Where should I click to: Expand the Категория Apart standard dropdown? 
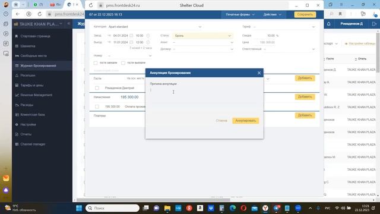(x=200, y=27)
